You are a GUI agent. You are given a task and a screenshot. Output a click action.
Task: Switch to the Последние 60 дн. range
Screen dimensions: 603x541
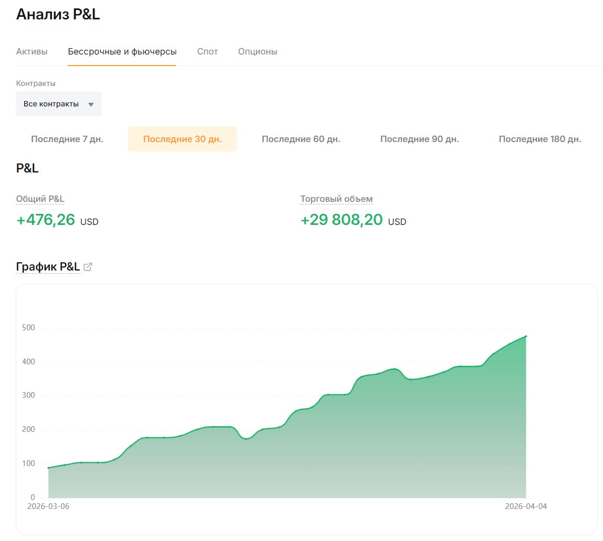click(301, 139)
